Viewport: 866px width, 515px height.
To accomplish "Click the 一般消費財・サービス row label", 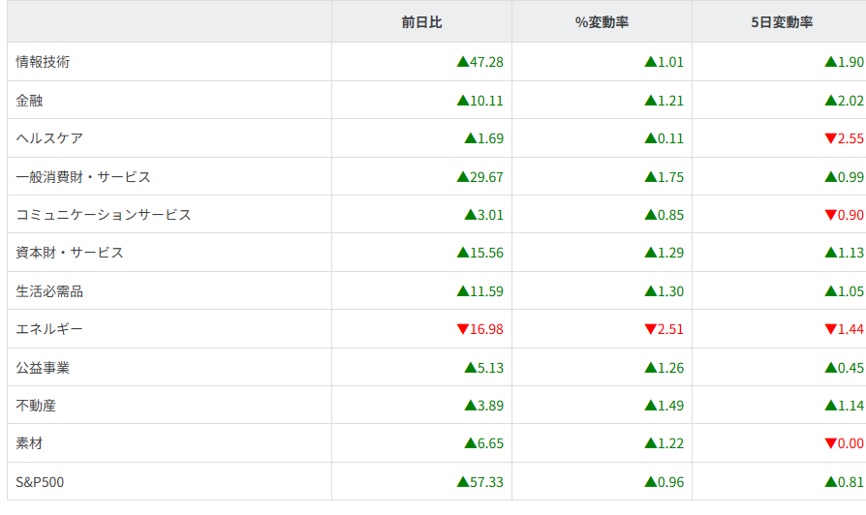I will tap(83, 176).
